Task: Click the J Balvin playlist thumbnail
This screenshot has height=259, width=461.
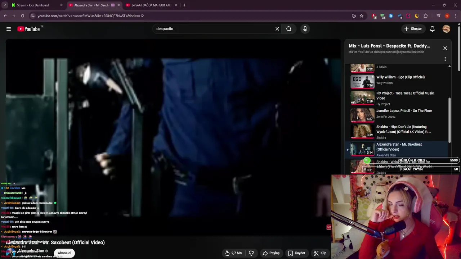Action: [362, 68]
